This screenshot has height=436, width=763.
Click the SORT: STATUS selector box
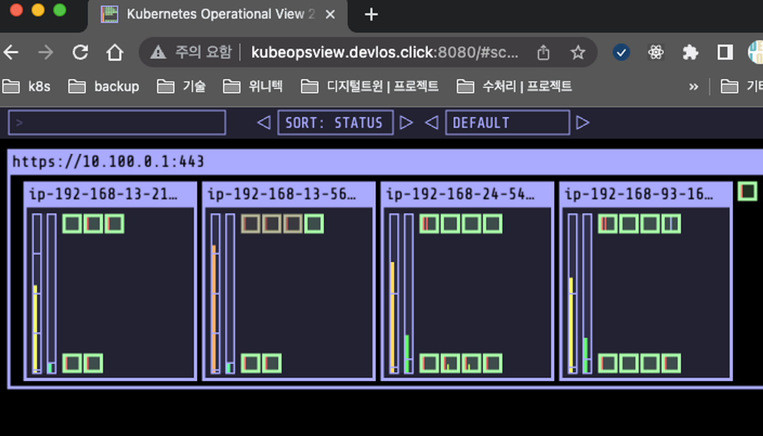335,122
